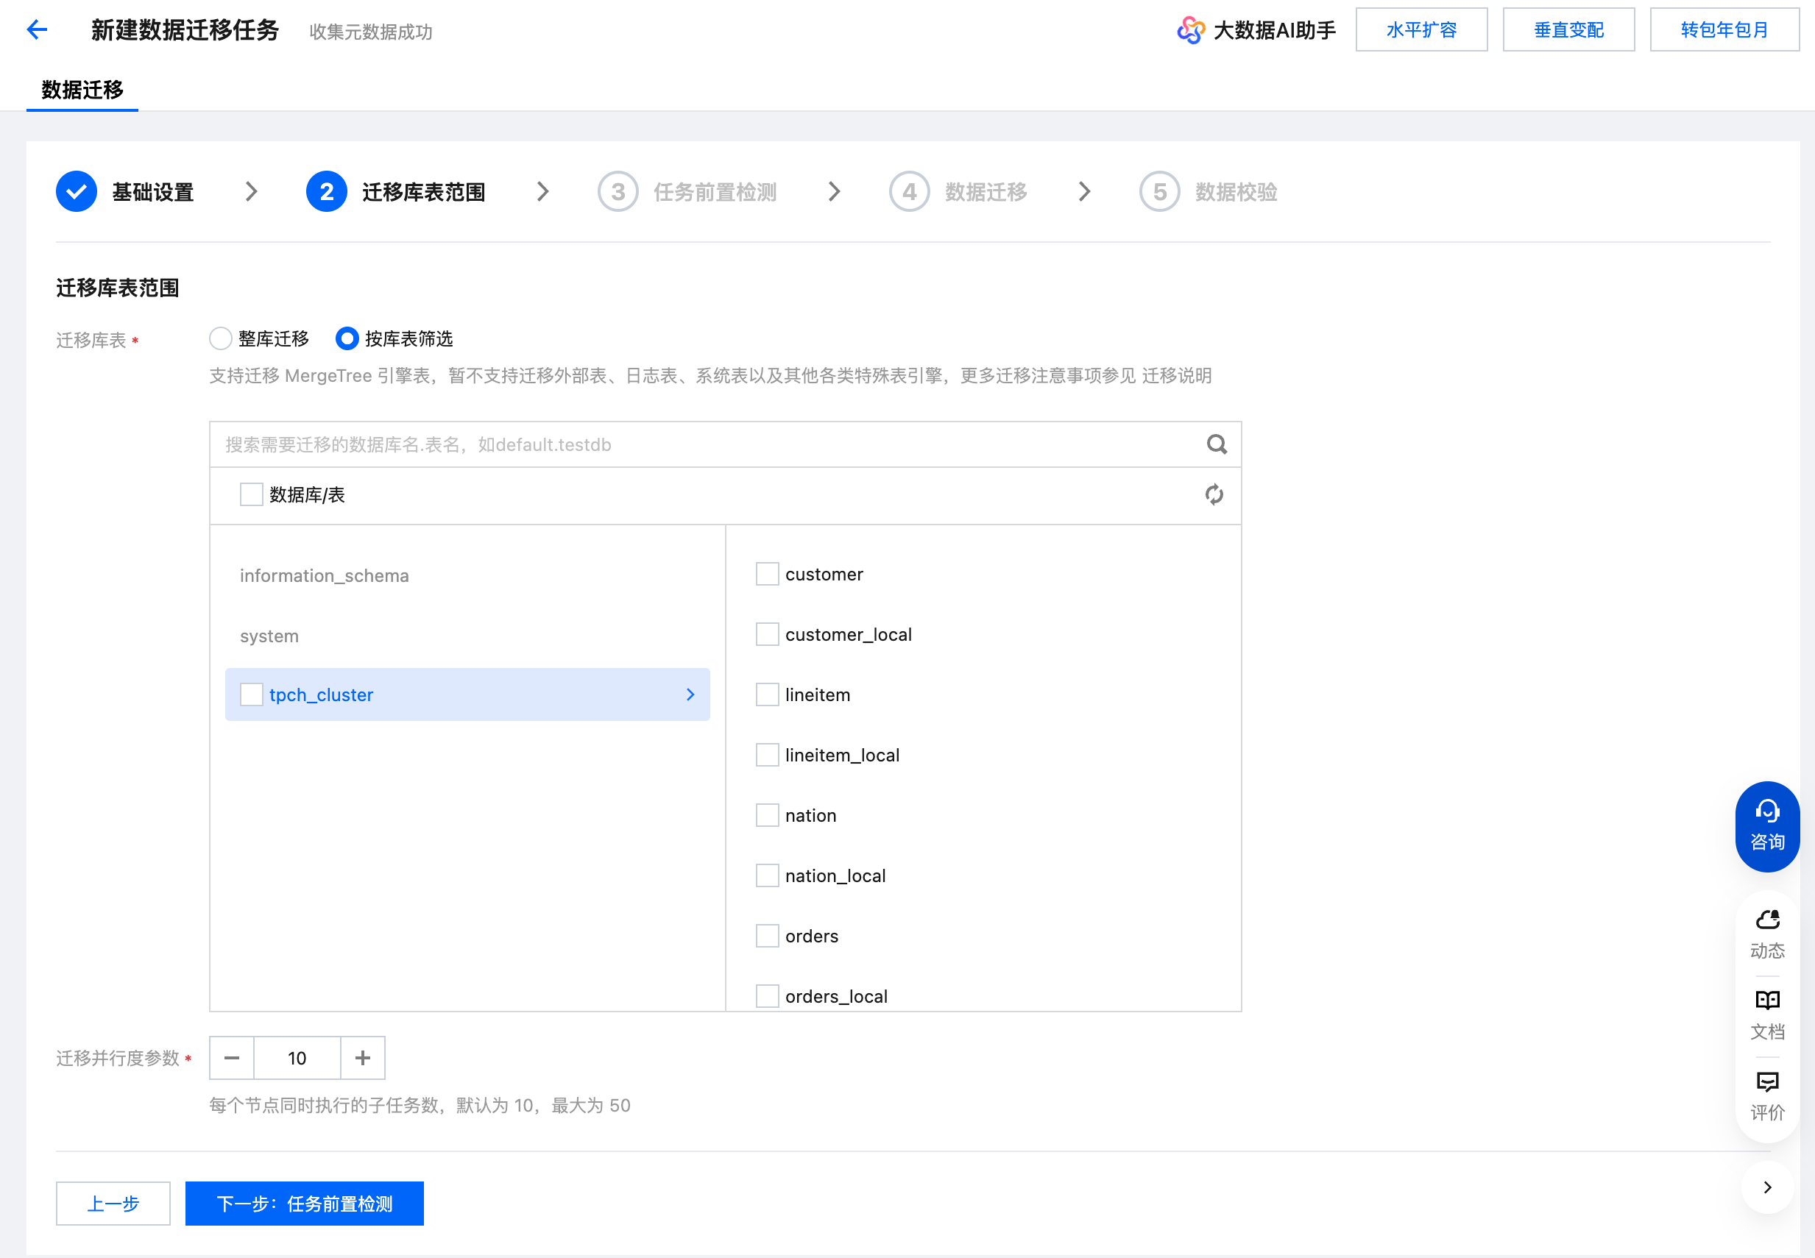The image size is (1815, 1258).
Task: Click the back arrow icon
Action: click(37, 30)
